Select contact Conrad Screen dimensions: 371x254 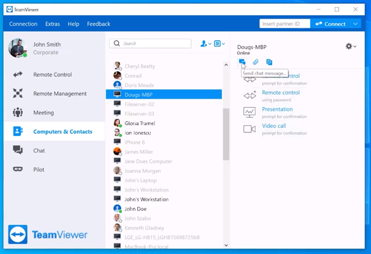(x=164, y=76)
